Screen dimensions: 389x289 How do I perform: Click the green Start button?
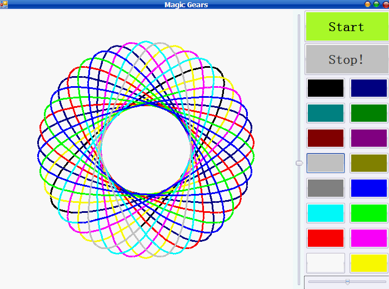(x=347, y=27)
